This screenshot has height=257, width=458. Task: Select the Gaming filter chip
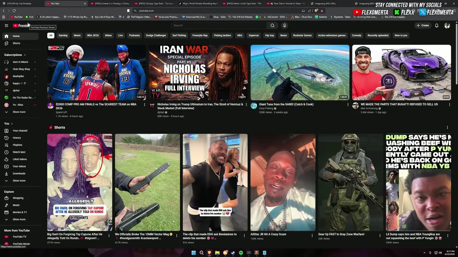[63, 35]
